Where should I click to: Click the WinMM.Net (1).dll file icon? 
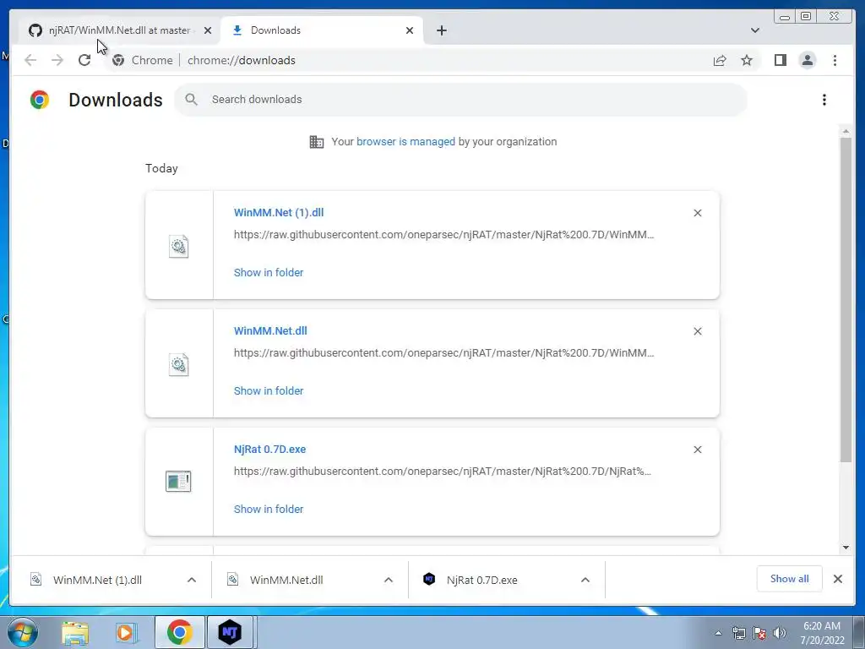pos(178,246)
